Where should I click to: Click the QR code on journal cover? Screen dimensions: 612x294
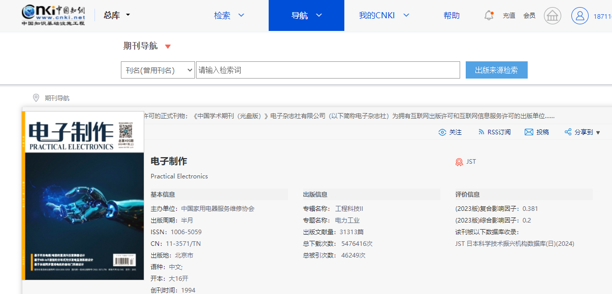pos(125,132)
